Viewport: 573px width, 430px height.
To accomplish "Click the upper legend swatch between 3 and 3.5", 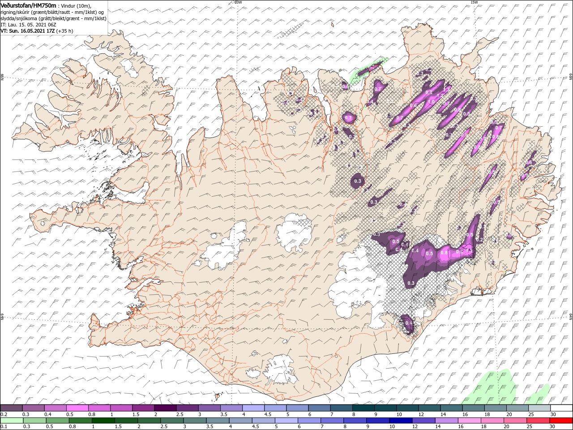I will [209, 408].
